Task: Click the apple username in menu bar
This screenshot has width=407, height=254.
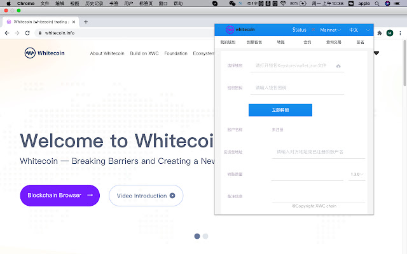Action: click(x=364, y=3)
